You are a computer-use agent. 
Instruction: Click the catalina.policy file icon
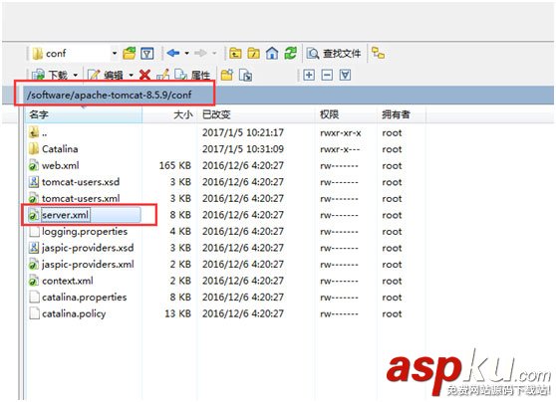click(34, 313)
